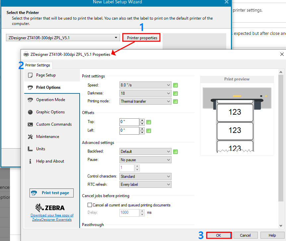Click inside the Delay milliseconds field
The image size is (286, 241).
click(x=129, y=212)
